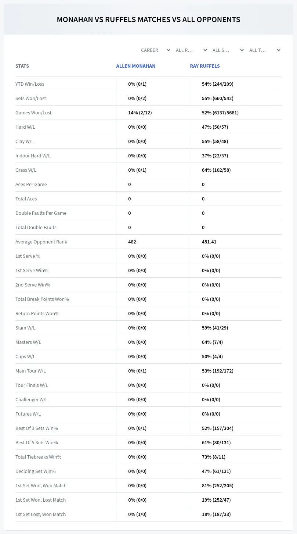Open Allen Monahan player profile link
297x534 pixels.
click(x=136, y=66)
